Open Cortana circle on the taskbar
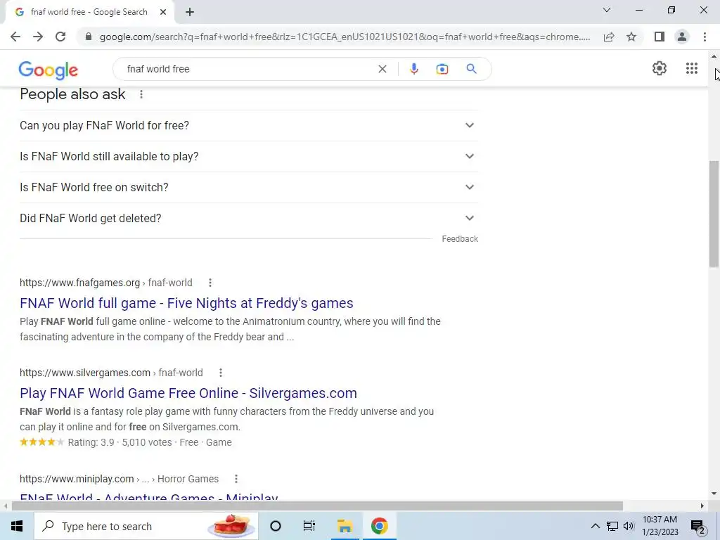Image resolution: width=720 pixels, height=540 pixels. tap(276, 526)
